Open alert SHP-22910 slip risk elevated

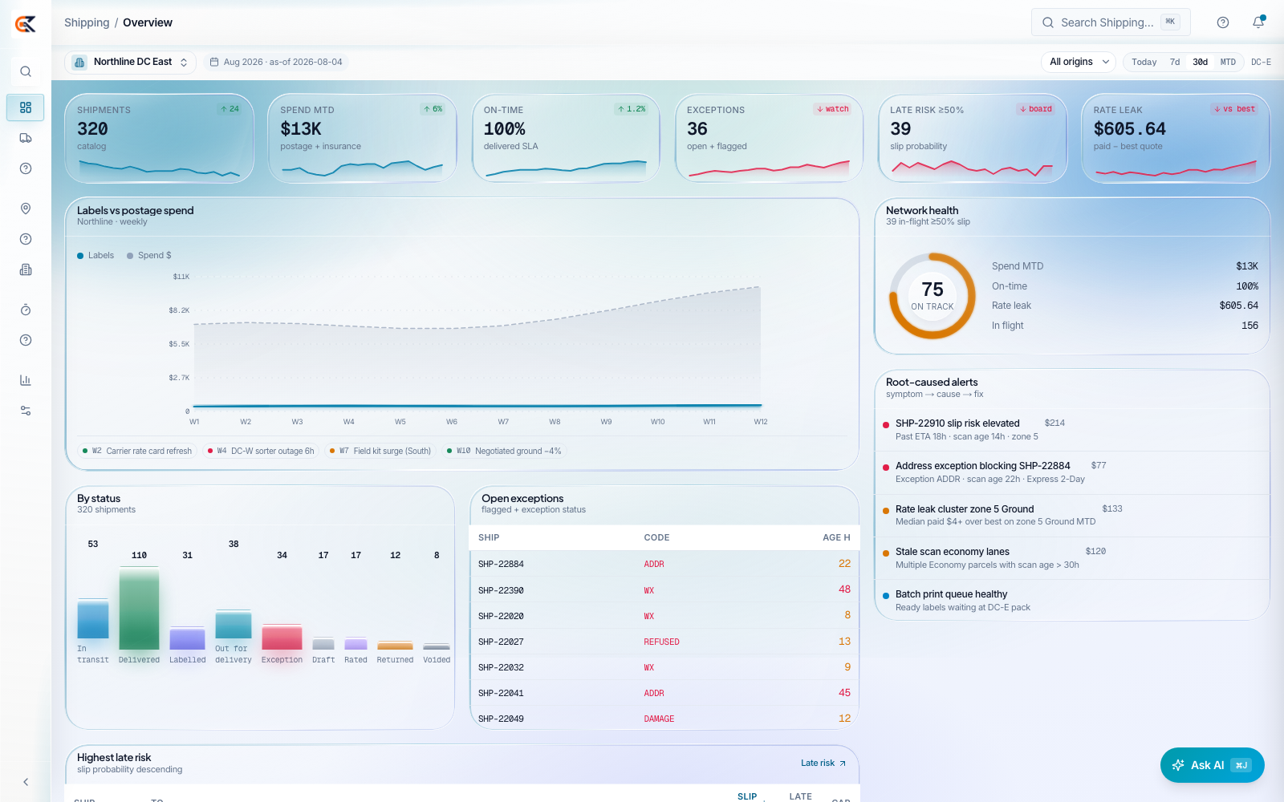(1072, 430)
